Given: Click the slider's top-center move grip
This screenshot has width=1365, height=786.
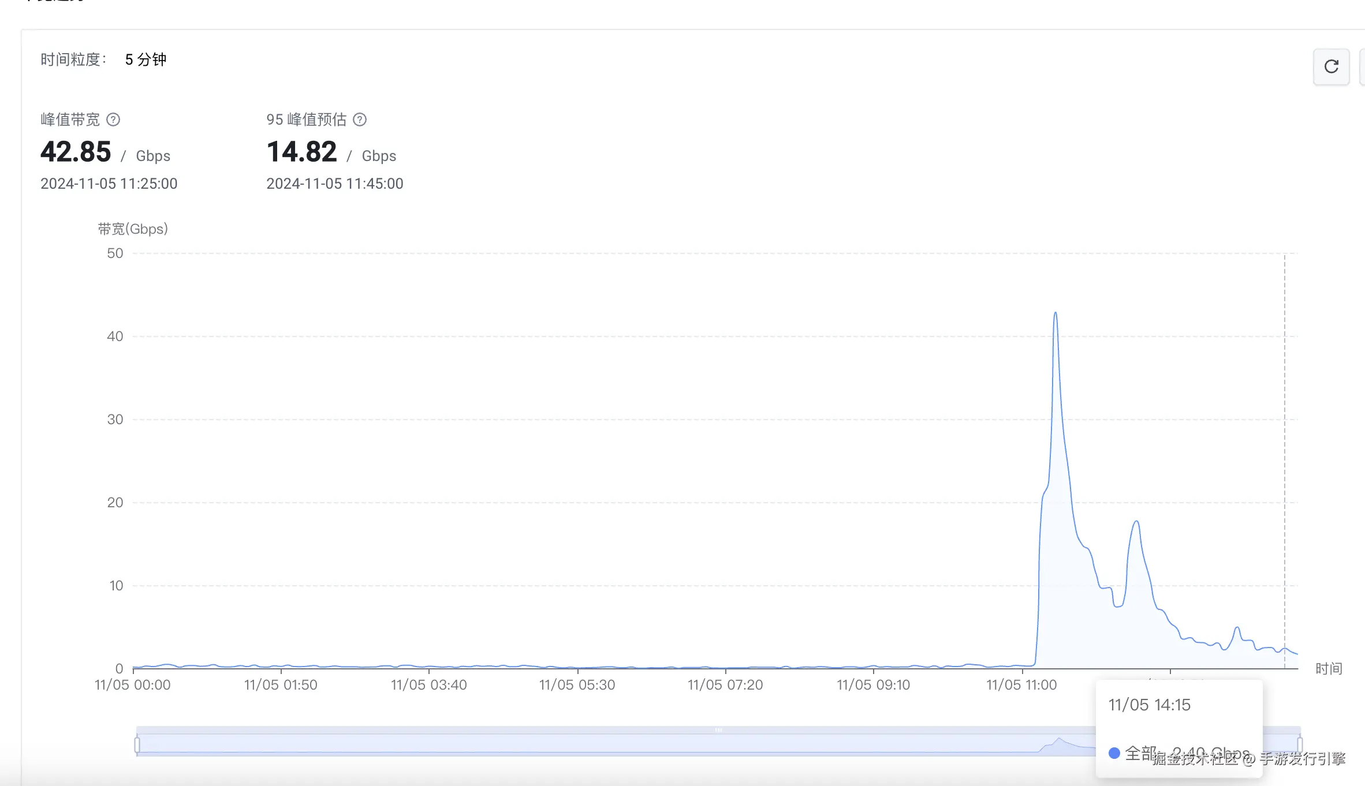Looking at the screenshot, I should tap(718, 730).
